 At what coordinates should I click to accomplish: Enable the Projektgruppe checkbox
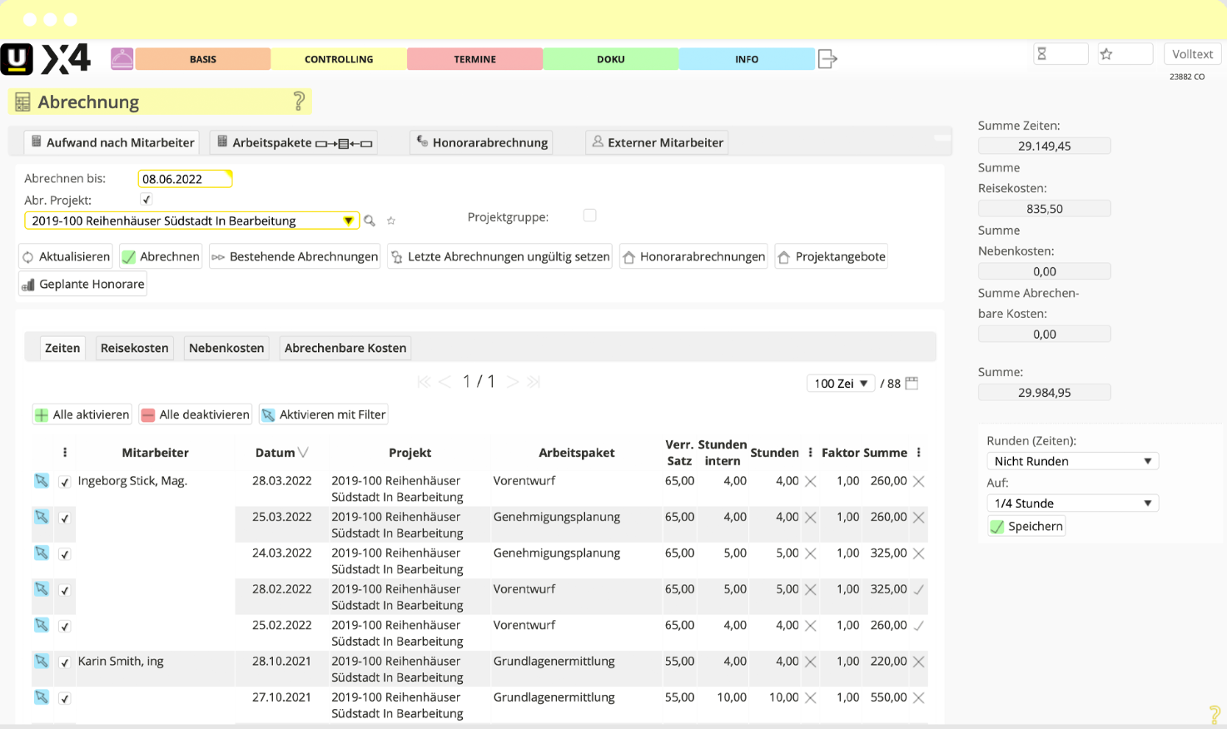[x=590, y=216]
